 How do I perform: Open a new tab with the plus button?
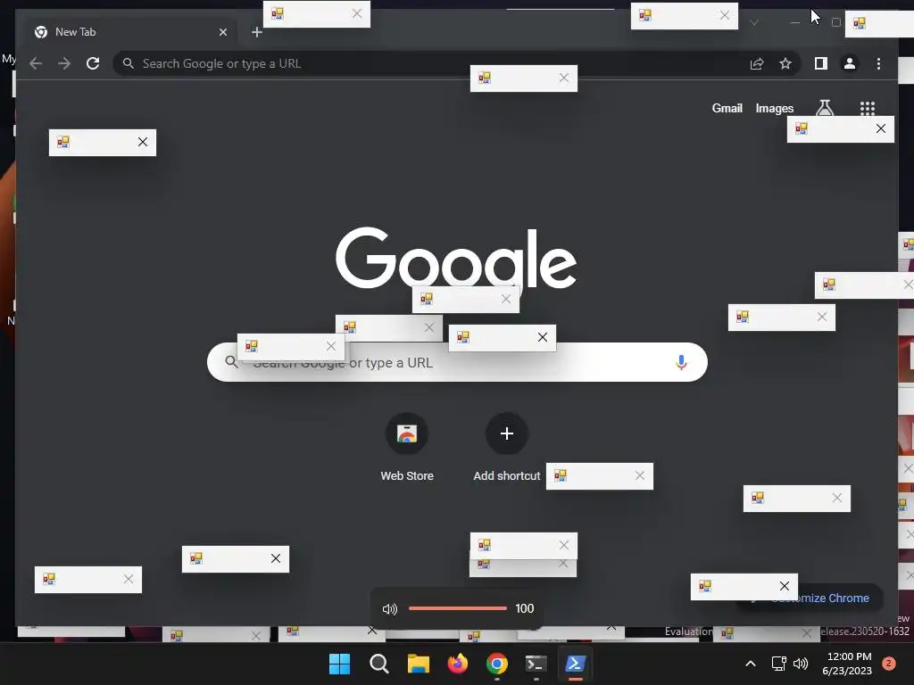256,32
